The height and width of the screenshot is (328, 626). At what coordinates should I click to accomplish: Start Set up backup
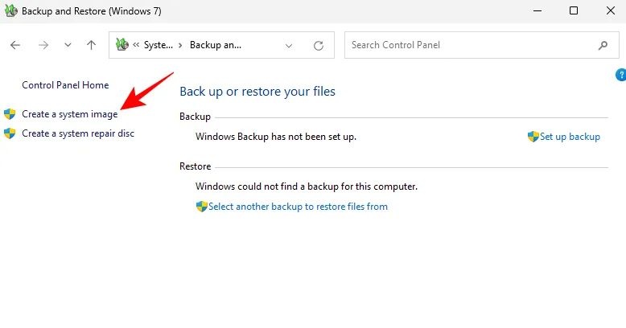[x=570, y=137]
